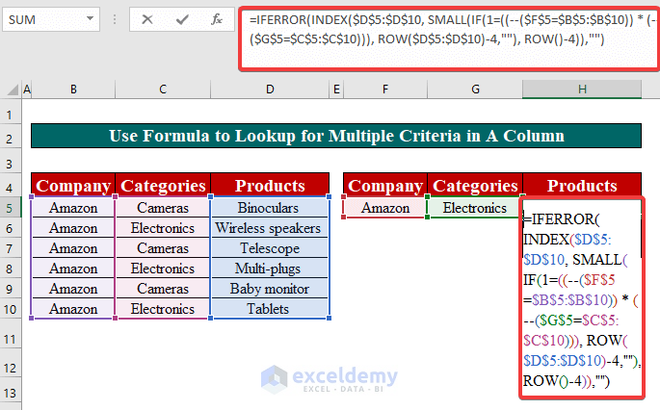Screen dimensions: 660x410
Task: Click 'Products' header in column D
Action: click(x=270, y=185)
